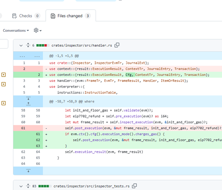Click modified file marker beside hunk header -58,7
This screenshot has height=190, width=222.
4,103
